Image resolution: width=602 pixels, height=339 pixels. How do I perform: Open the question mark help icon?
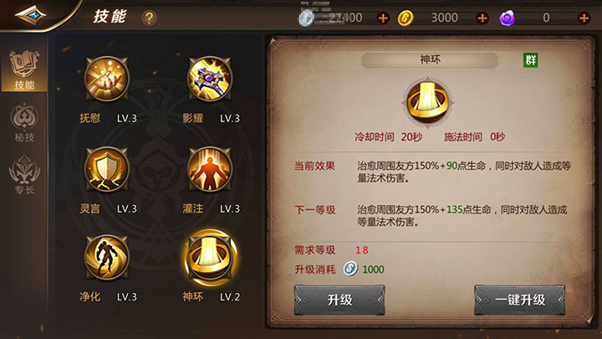click(150, 18)
